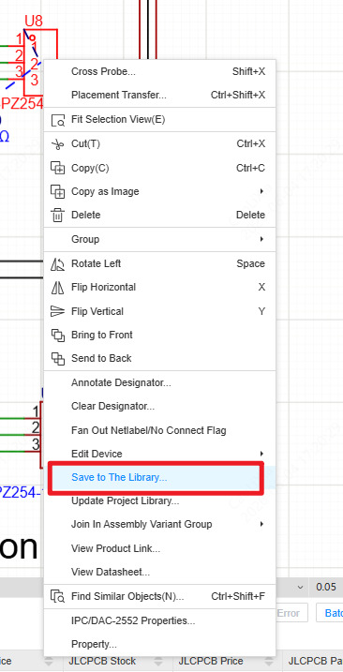Choose Cut(T) in the menu
The image size is (343, 672).
tap(159, 144)
